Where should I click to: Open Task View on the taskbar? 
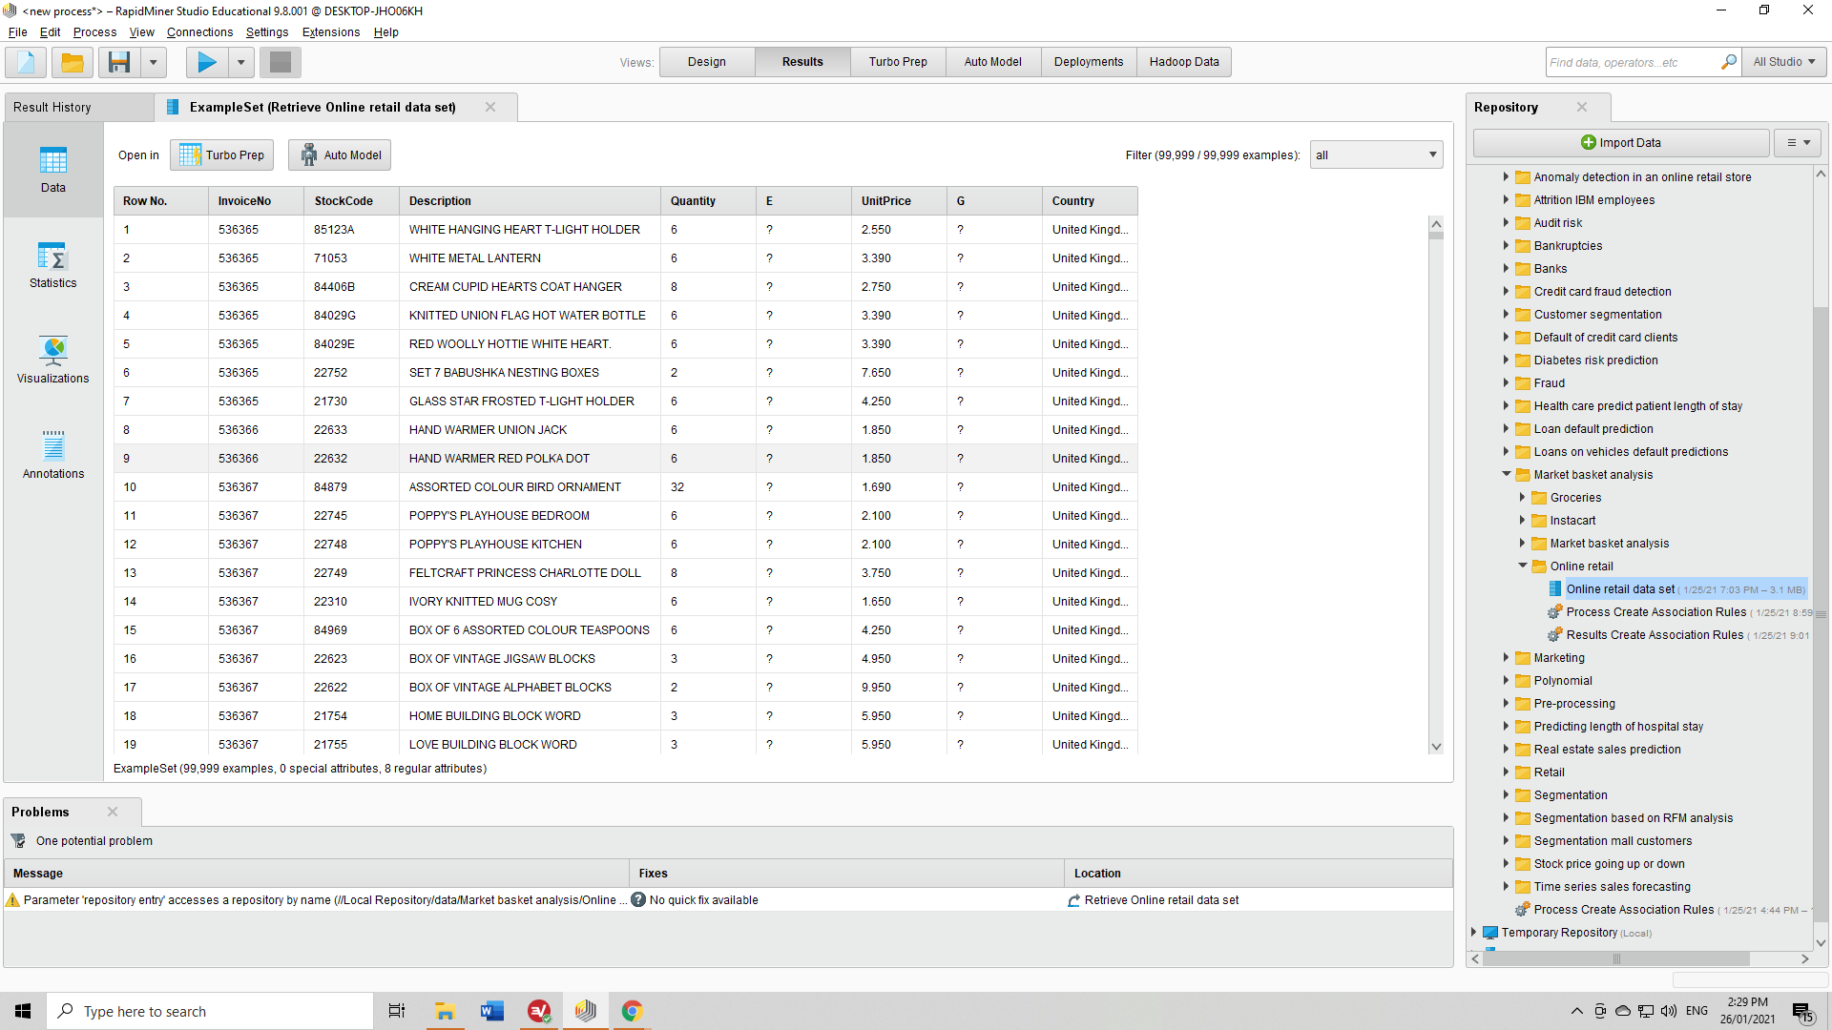pos(397,1011)
